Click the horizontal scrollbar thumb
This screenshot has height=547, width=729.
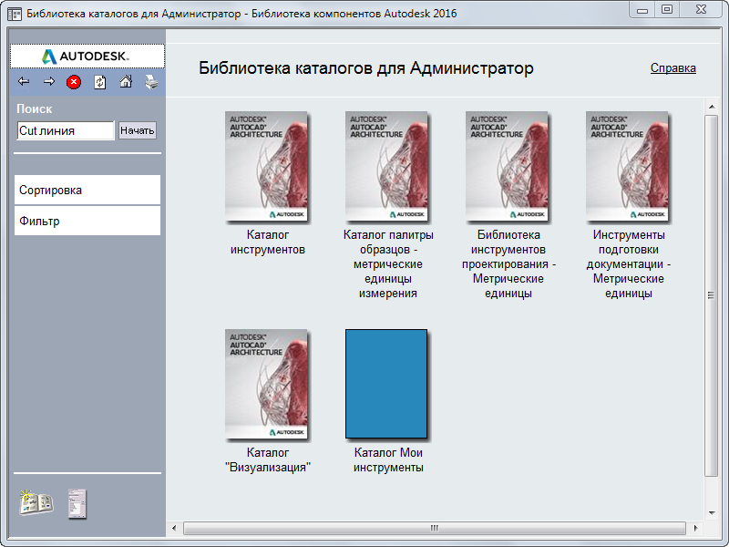pos(435,528)
